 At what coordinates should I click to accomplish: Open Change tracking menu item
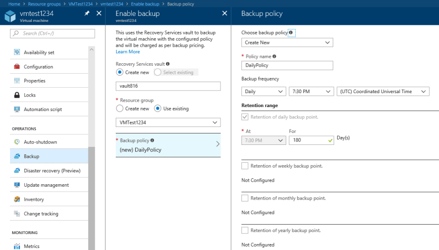pos(49,213)
